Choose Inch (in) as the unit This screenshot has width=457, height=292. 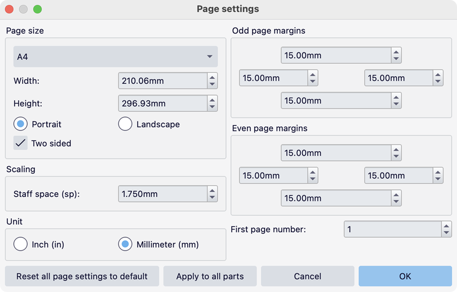tap(21, 244)
